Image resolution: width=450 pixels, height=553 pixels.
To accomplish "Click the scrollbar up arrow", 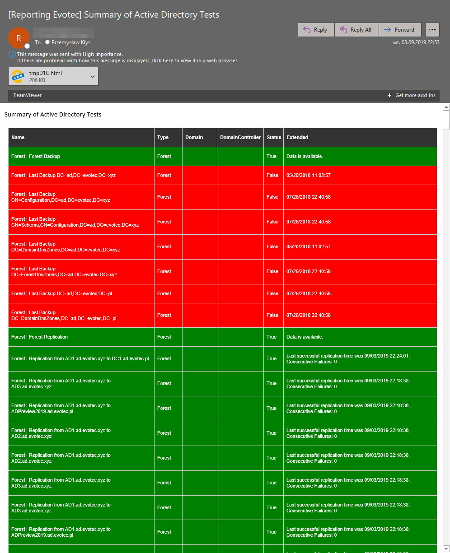I will (446, 107).
